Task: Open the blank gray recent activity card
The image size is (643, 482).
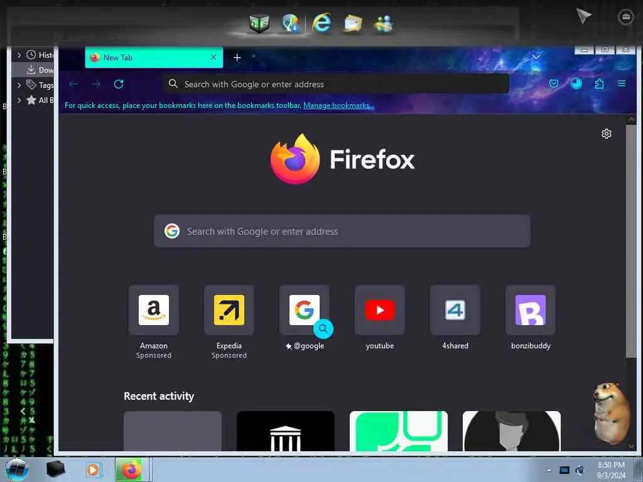Action: coord(173,431)
